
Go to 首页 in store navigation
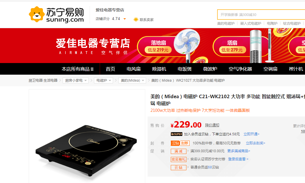110,69
